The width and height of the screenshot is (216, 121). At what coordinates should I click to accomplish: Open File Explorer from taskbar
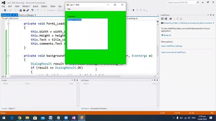27,118
